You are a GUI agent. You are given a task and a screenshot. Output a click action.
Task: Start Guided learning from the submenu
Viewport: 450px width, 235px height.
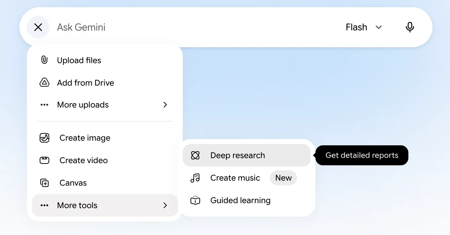point(247,200)
